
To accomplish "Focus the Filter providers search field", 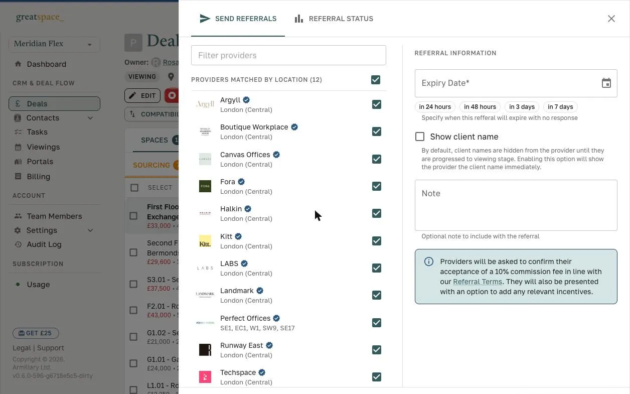I will [288, 55].
